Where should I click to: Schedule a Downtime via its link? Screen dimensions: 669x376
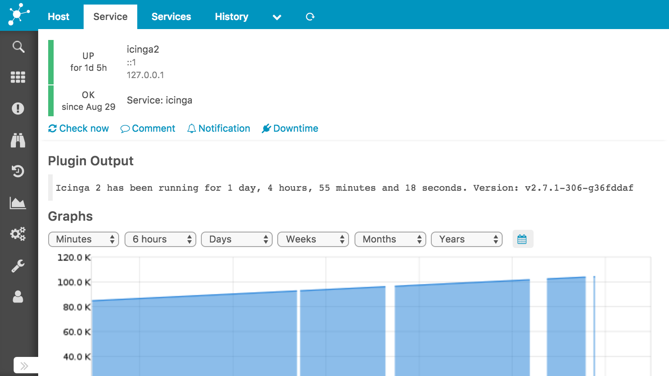290,129
